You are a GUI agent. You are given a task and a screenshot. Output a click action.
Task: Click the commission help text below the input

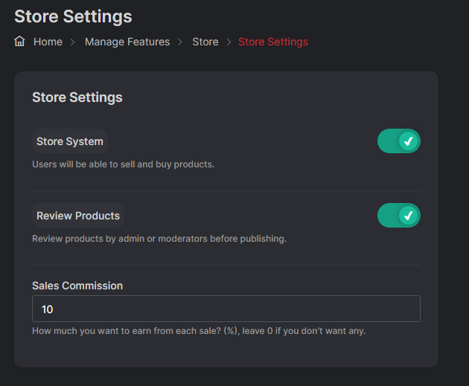pos(199,330)
